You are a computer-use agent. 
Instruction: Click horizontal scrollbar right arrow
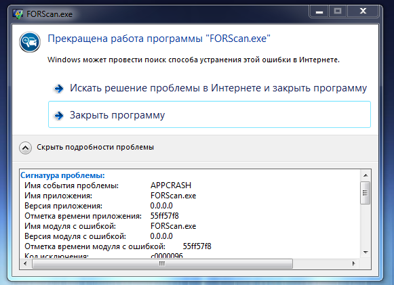354,263
